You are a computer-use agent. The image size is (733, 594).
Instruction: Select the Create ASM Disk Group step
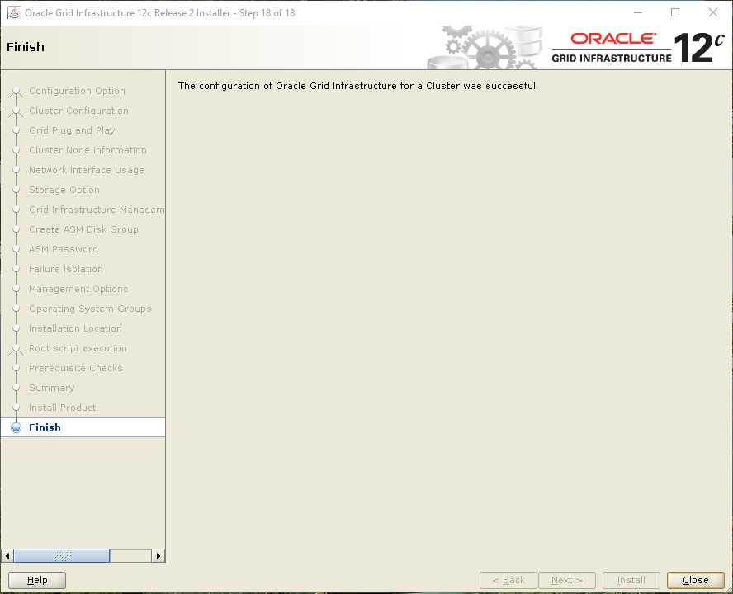[83, 229]
